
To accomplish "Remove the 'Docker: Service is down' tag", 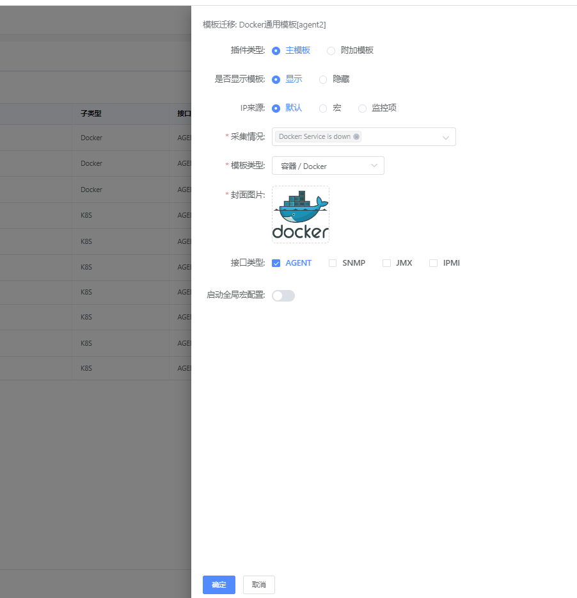I will [356, 136].
